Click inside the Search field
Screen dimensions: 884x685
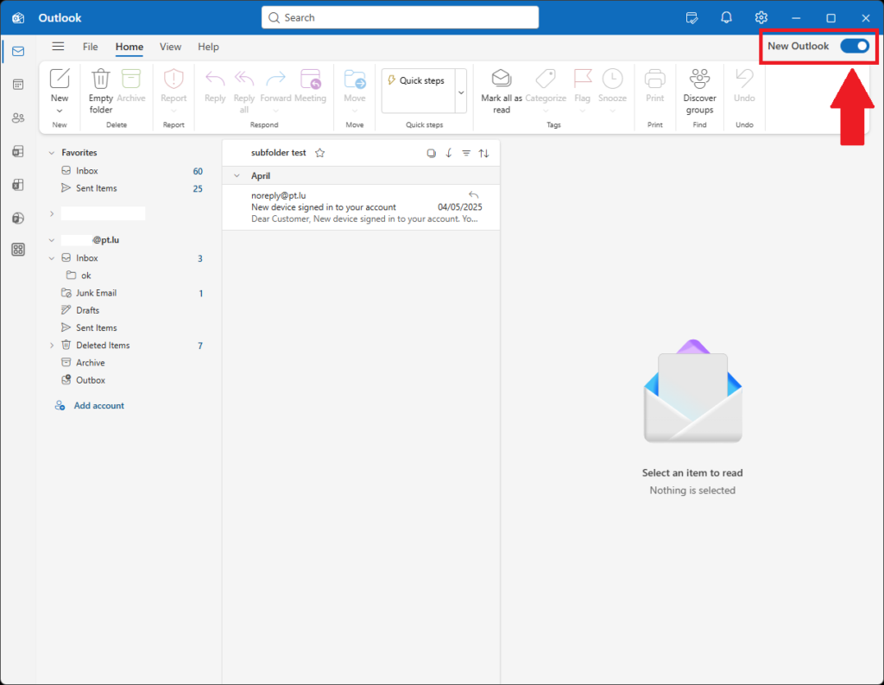tap(400, 16)
